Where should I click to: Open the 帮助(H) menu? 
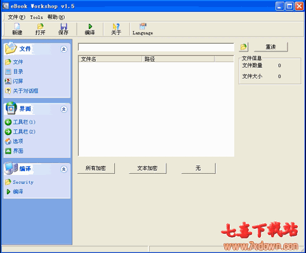pos(56,17)
